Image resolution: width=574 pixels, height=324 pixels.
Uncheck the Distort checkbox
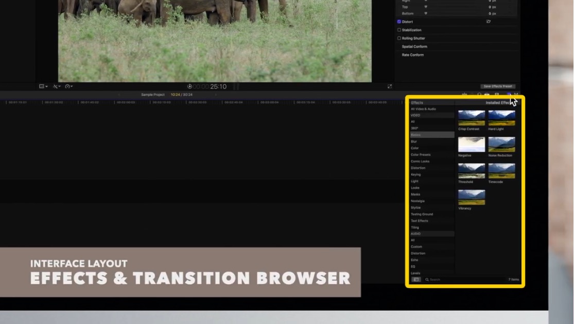click(399, 22)
